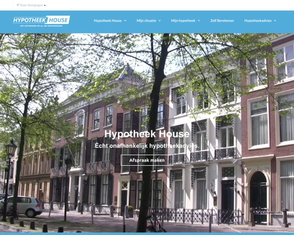
Task: Open the Onze Vestigingen dropdown
Action: [31, 5]
